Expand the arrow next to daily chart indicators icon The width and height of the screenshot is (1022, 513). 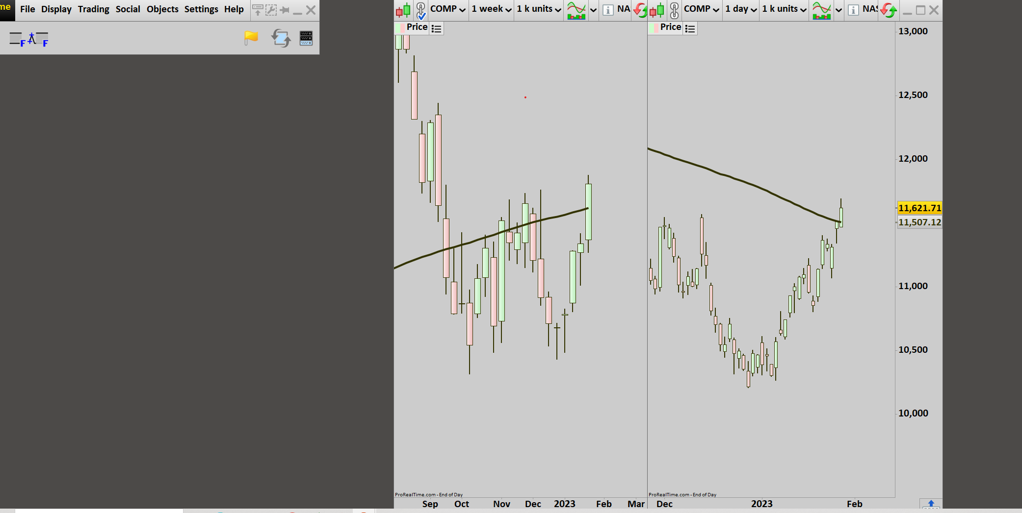(839, 10)
